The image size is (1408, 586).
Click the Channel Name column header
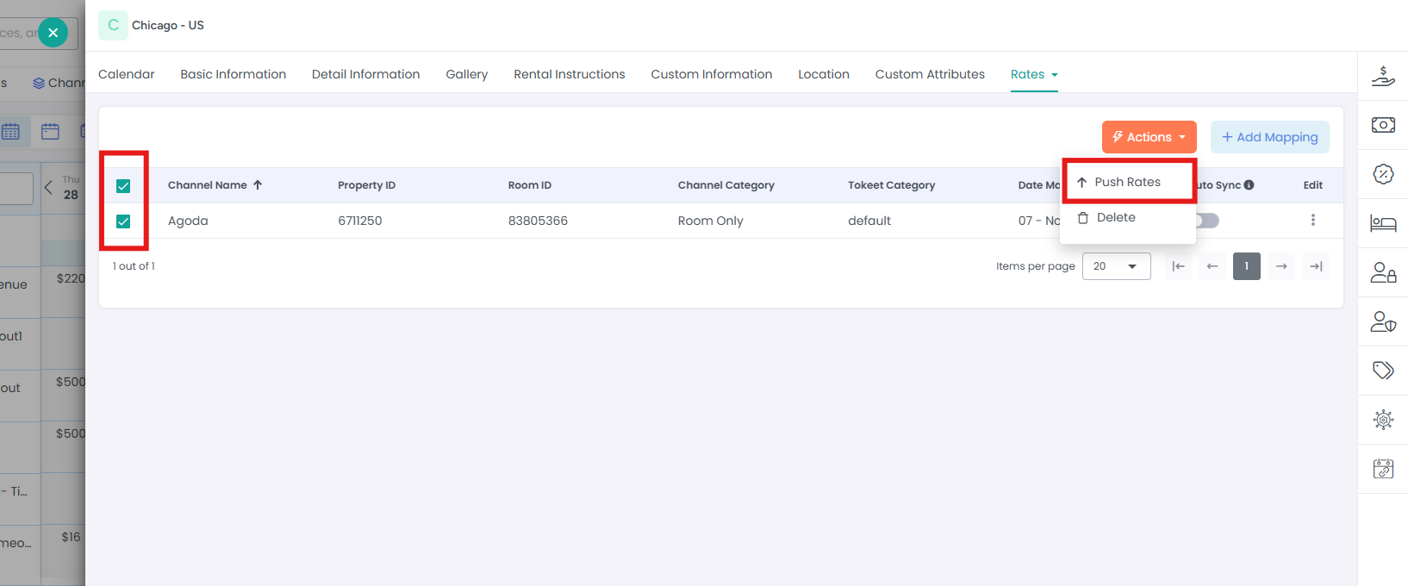tap(207, 184)
